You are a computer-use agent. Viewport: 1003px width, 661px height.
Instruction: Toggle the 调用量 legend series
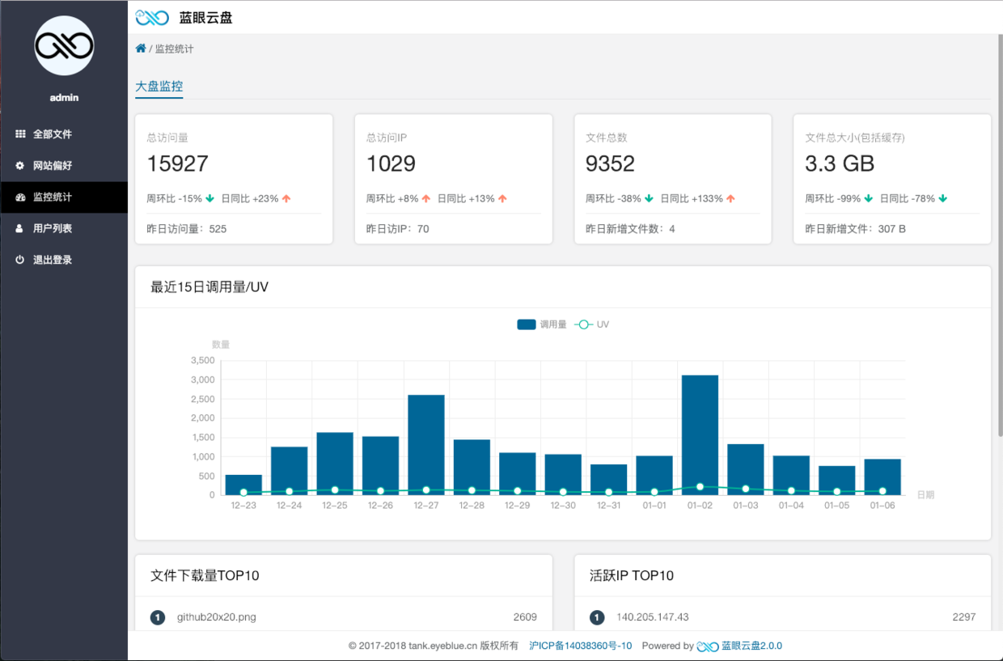point(542,324)
